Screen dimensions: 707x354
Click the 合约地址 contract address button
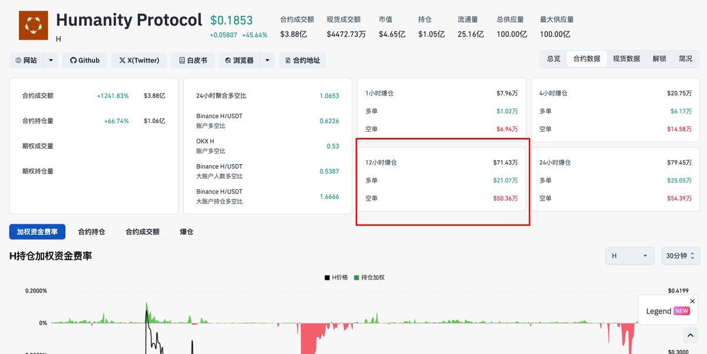302,60
